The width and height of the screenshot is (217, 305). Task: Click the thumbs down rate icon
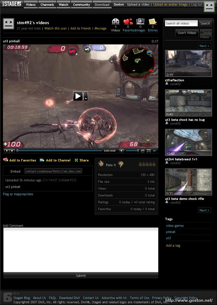121,164
